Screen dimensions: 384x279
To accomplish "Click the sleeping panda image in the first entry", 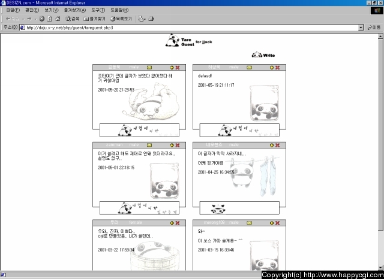I will click(151, 102).
